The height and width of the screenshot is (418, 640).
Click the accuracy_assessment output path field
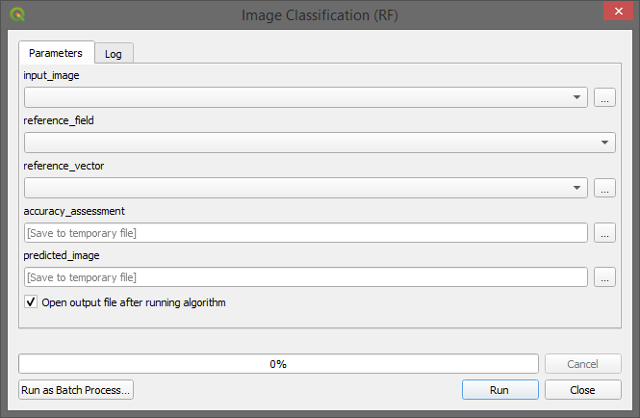(306, 233)
